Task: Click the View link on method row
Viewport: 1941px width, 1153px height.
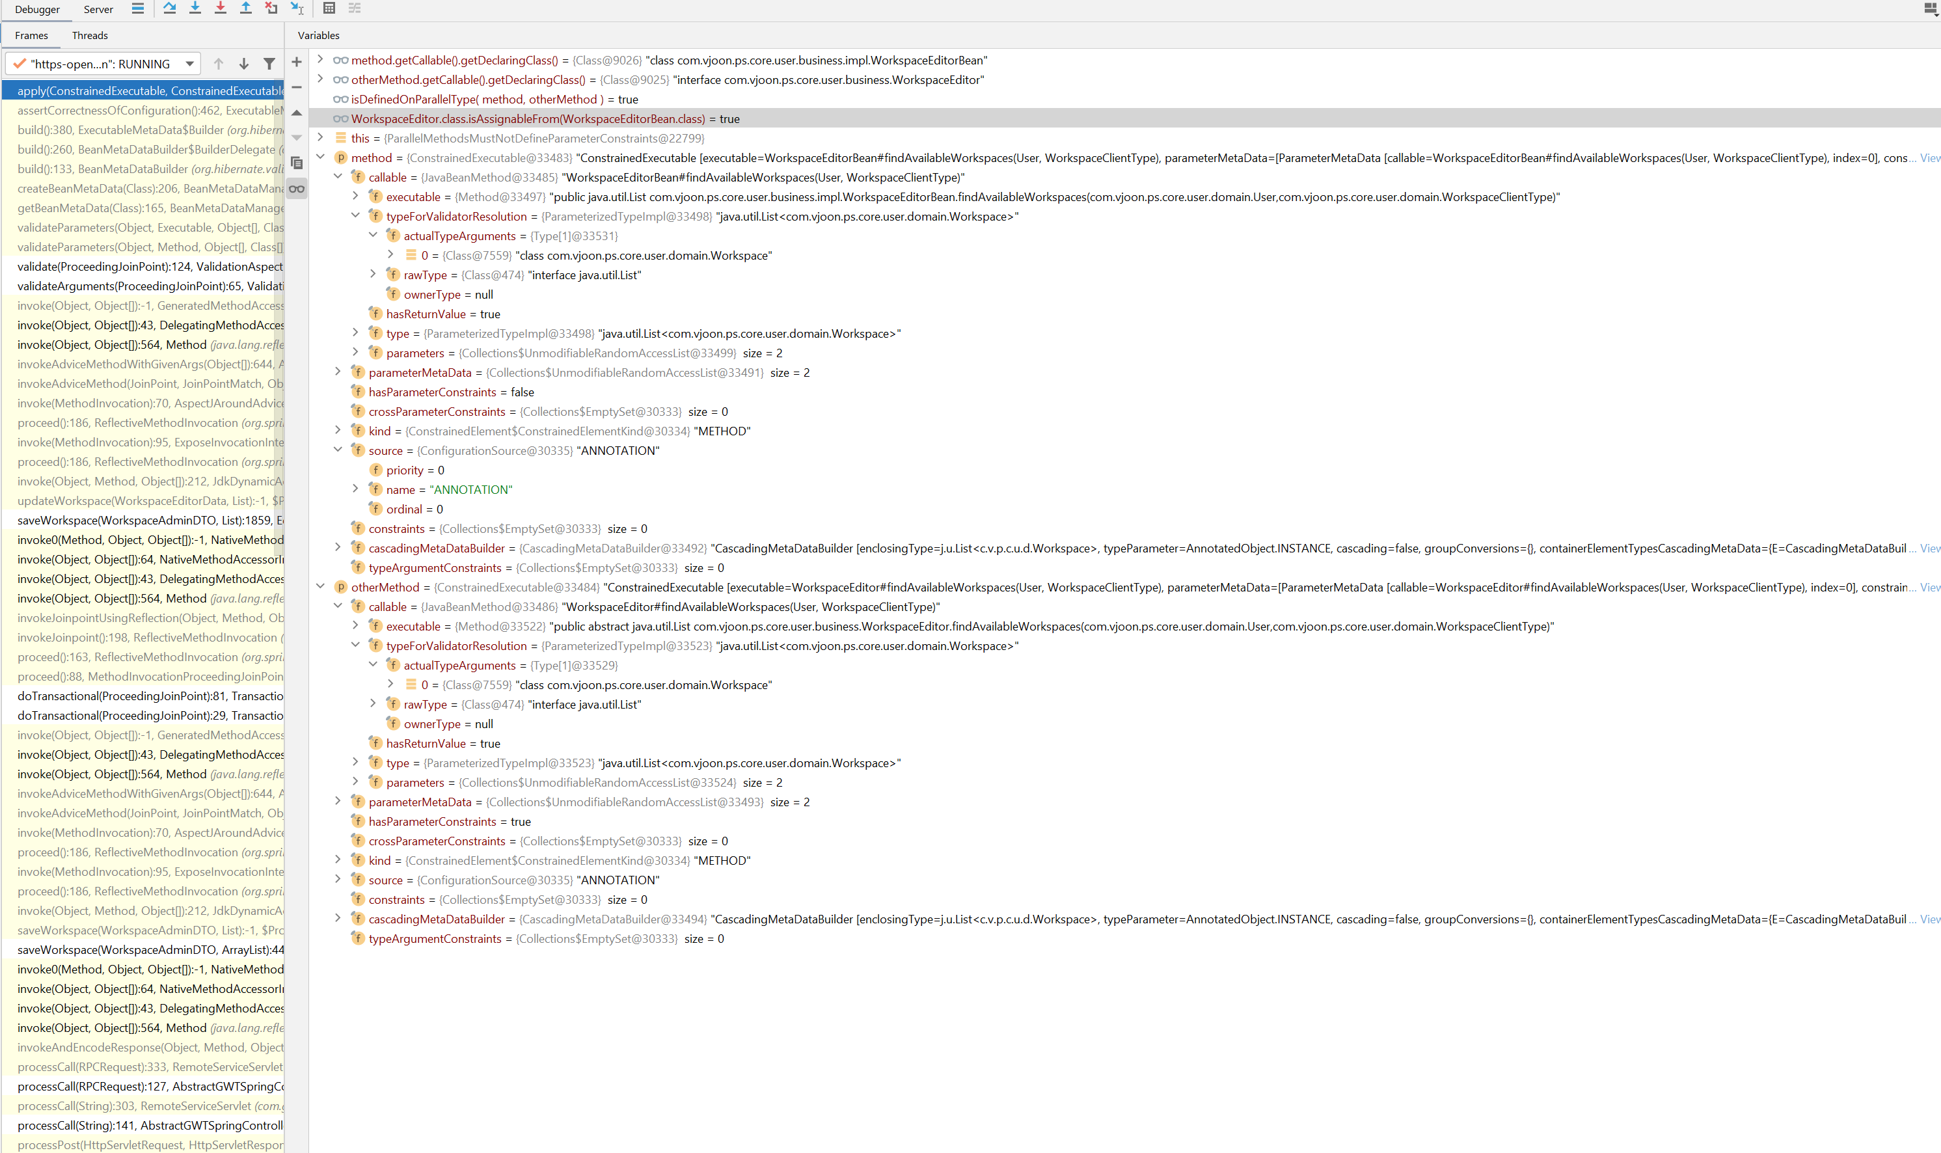Action: (x=1929, y=157)
